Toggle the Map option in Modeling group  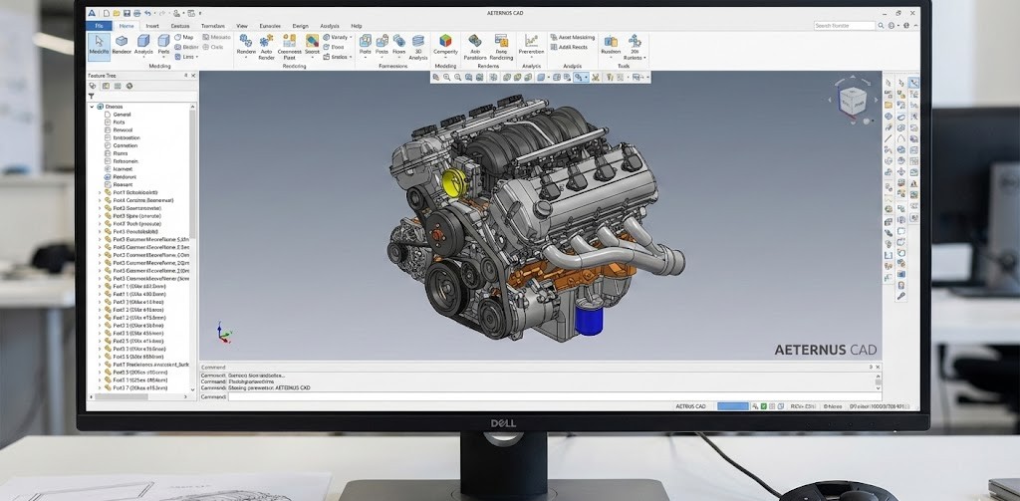pyautogui.click(x=183, y=37)
